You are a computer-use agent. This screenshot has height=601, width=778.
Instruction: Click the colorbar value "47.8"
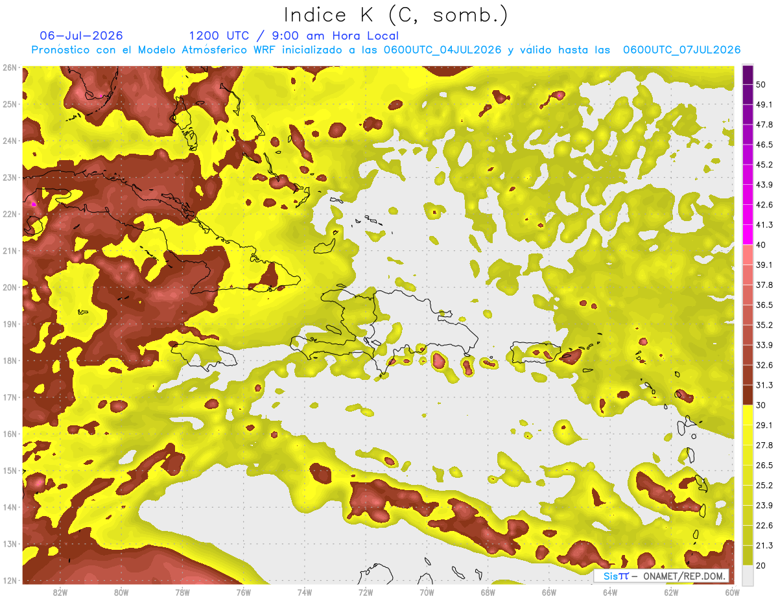pos(764,124)
